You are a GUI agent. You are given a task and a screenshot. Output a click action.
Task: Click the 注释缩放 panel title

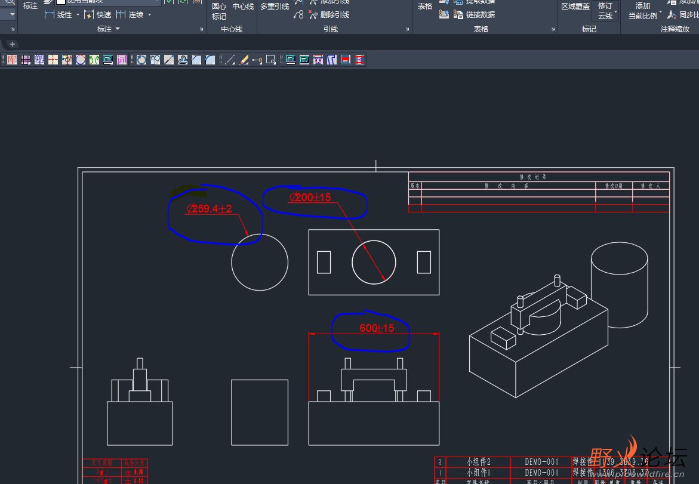[675, 29]
